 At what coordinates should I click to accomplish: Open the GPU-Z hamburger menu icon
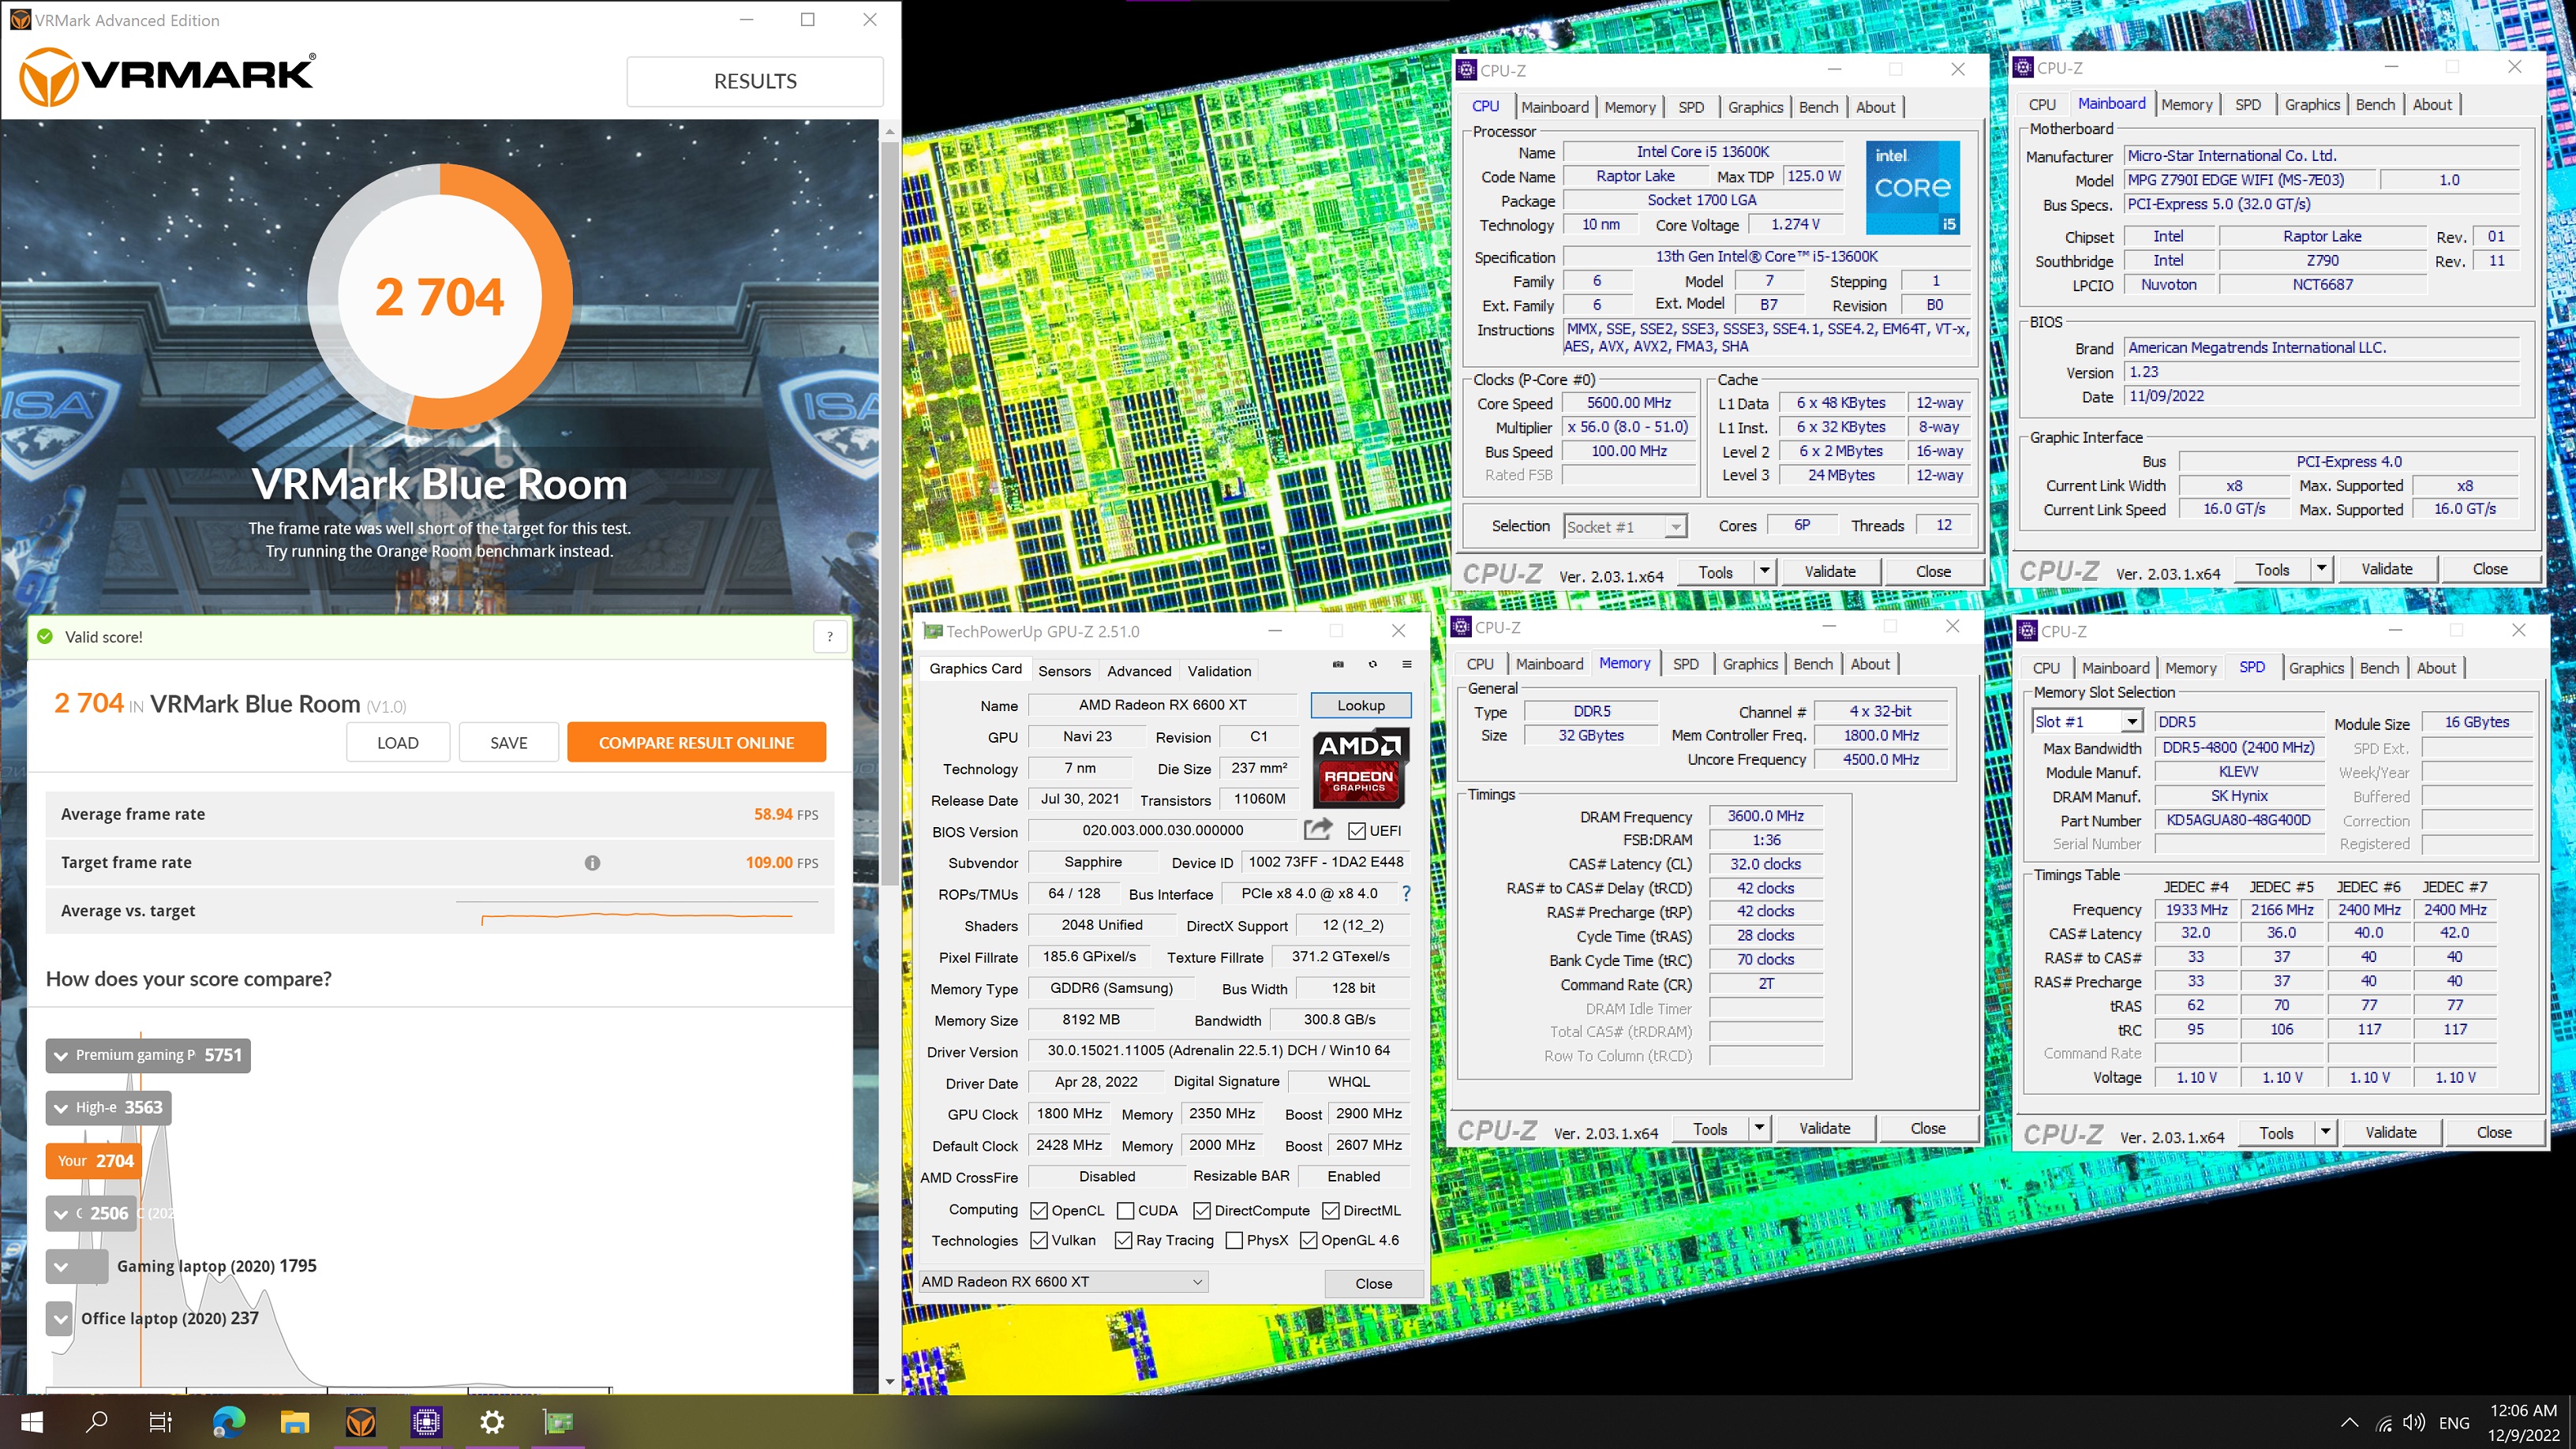(1406, 664)
